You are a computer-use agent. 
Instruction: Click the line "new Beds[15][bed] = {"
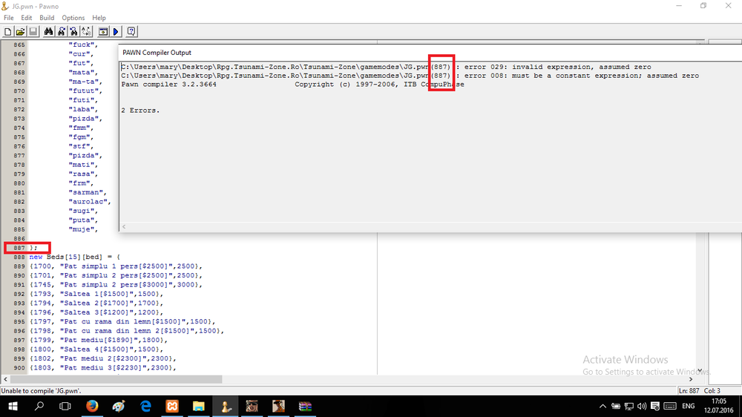pyautogui.click(x=75, y=257)
